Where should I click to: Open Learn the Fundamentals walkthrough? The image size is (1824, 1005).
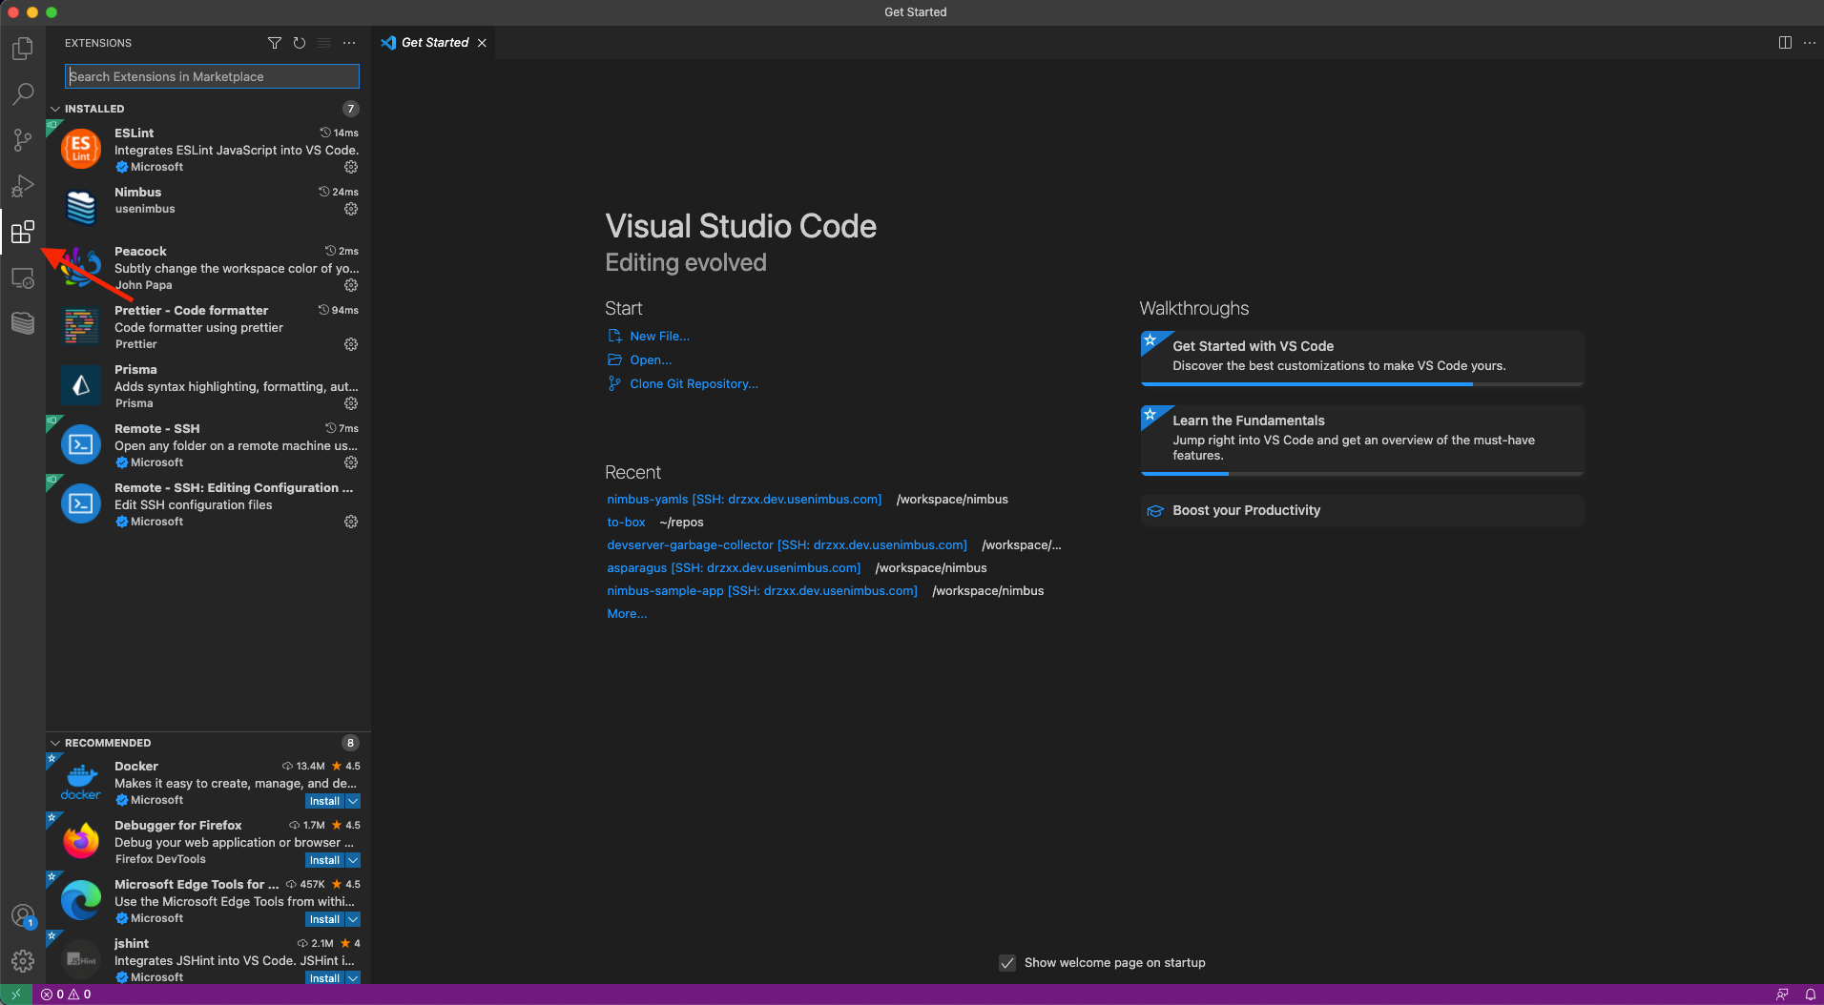coord(1362,440)
